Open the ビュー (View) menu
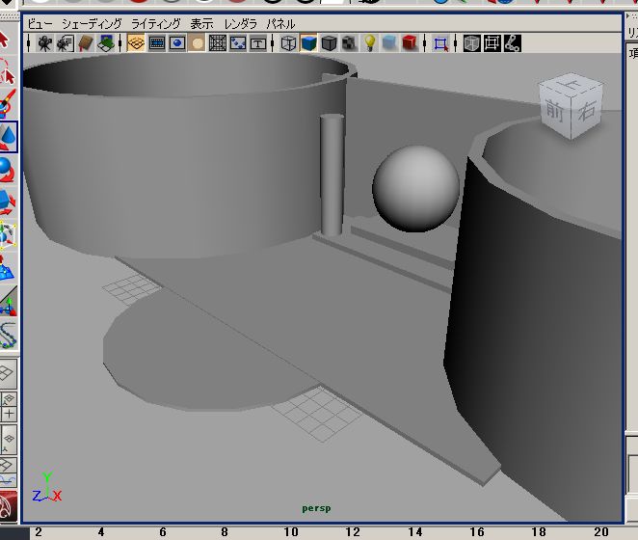The height and width of the screenshot is (540, 638). [x=40, y=23]
